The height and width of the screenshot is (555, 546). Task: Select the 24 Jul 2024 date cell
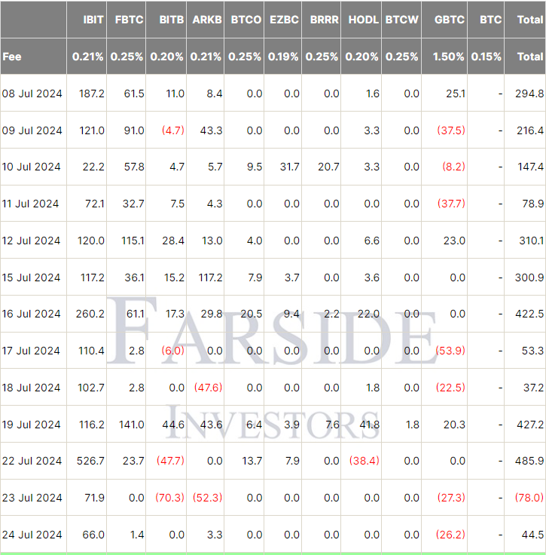(x=32, y=535)
